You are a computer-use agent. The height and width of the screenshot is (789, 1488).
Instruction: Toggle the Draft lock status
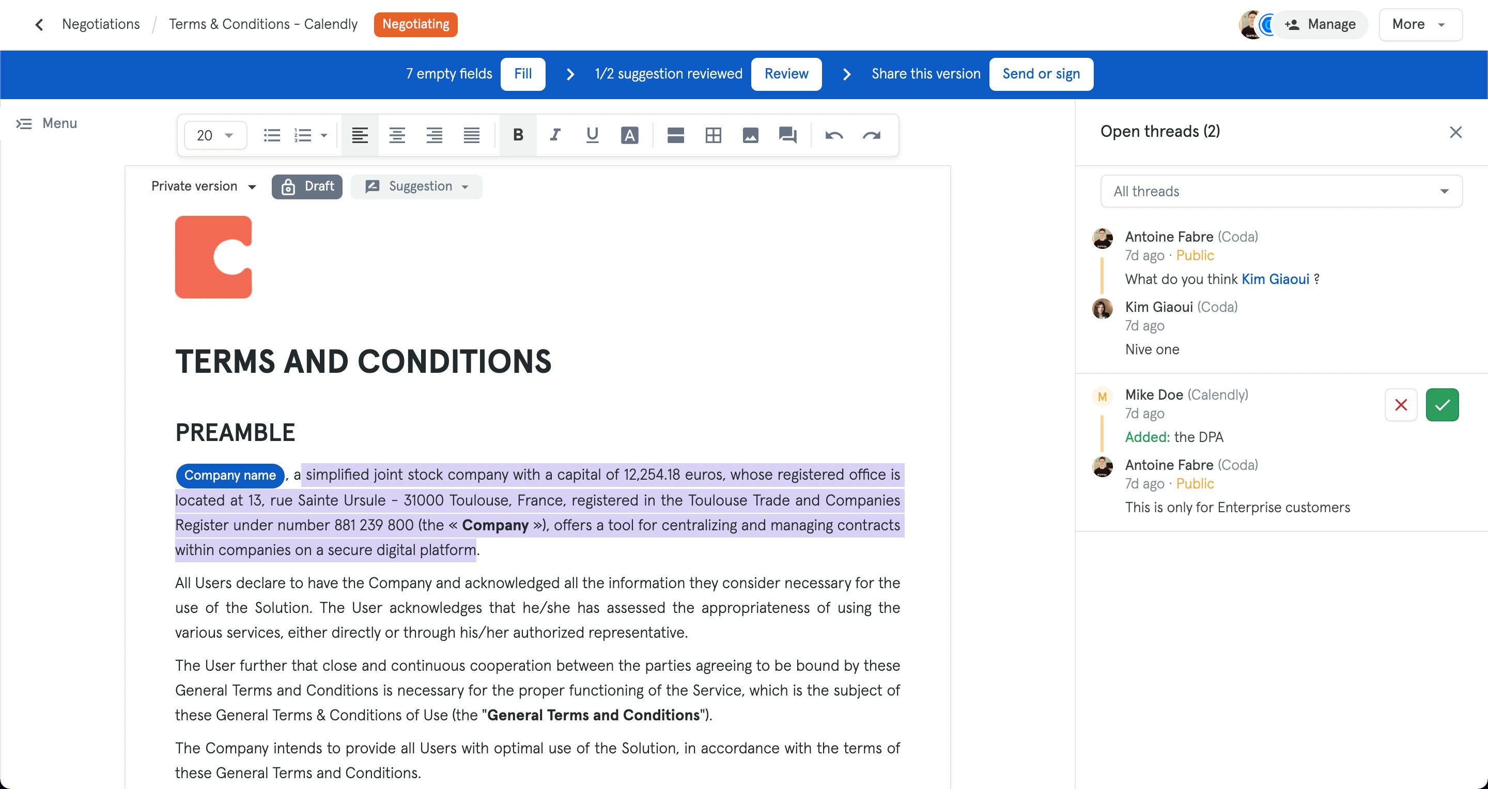307,186
